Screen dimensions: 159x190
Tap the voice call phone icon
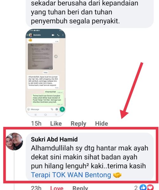tap(58, 35)
